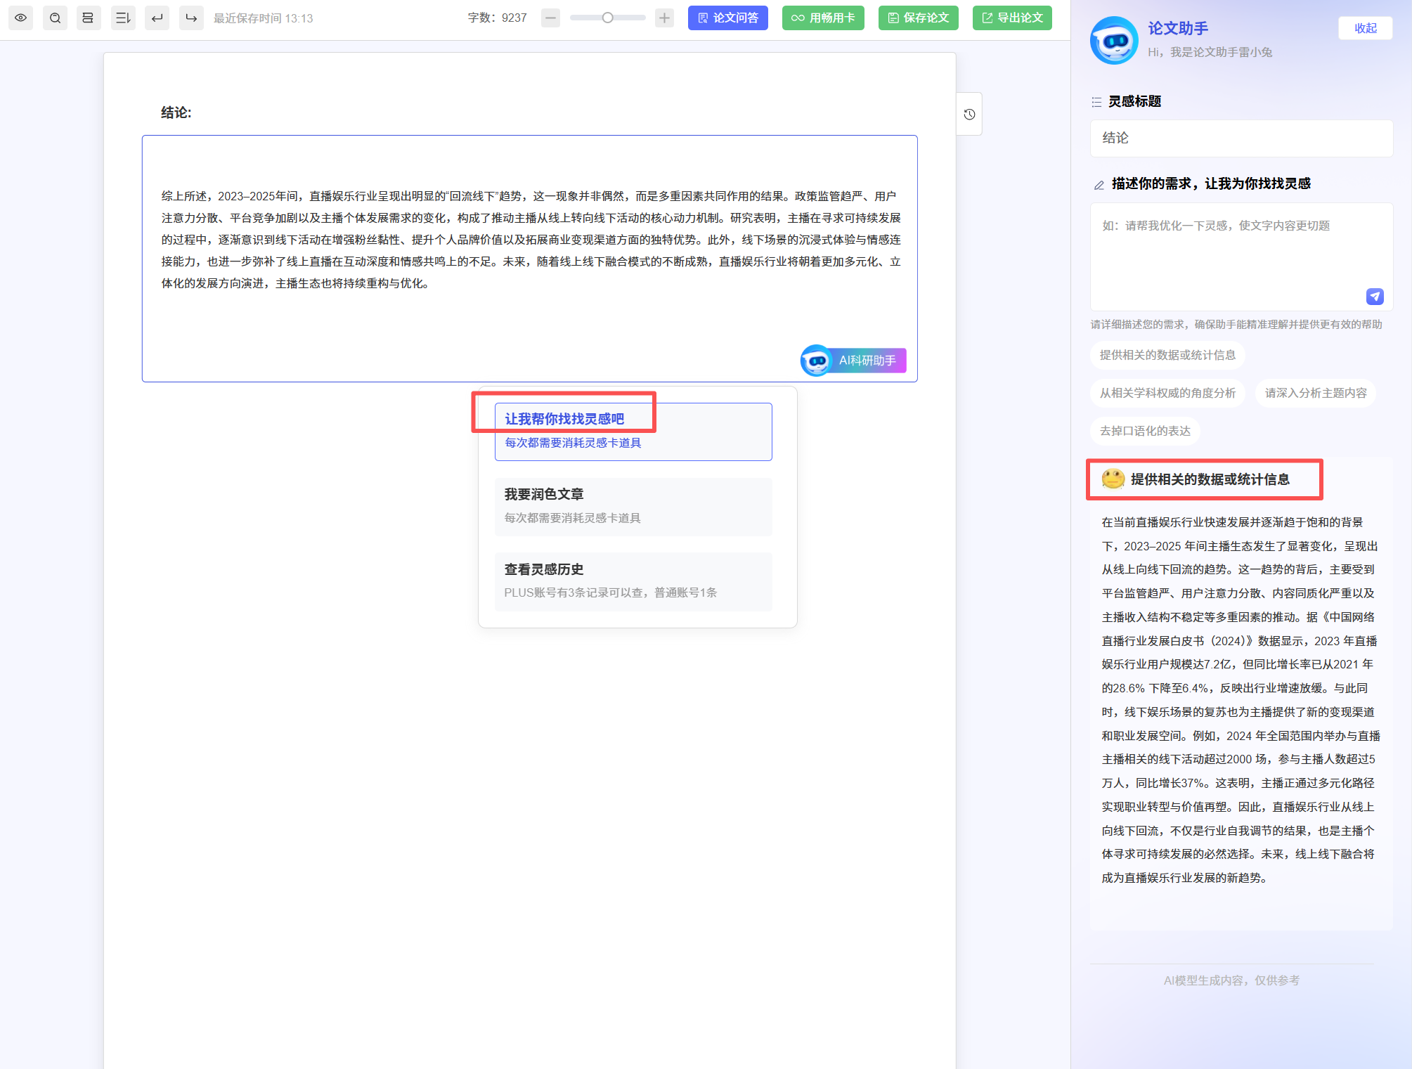Click the AI科研助手 robot badge

[853, 361]
